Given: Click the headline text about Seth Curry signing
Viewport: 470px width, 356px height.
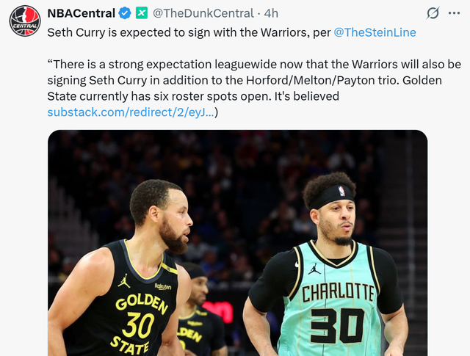Looking at the screenshot, I should click(184, 32).
